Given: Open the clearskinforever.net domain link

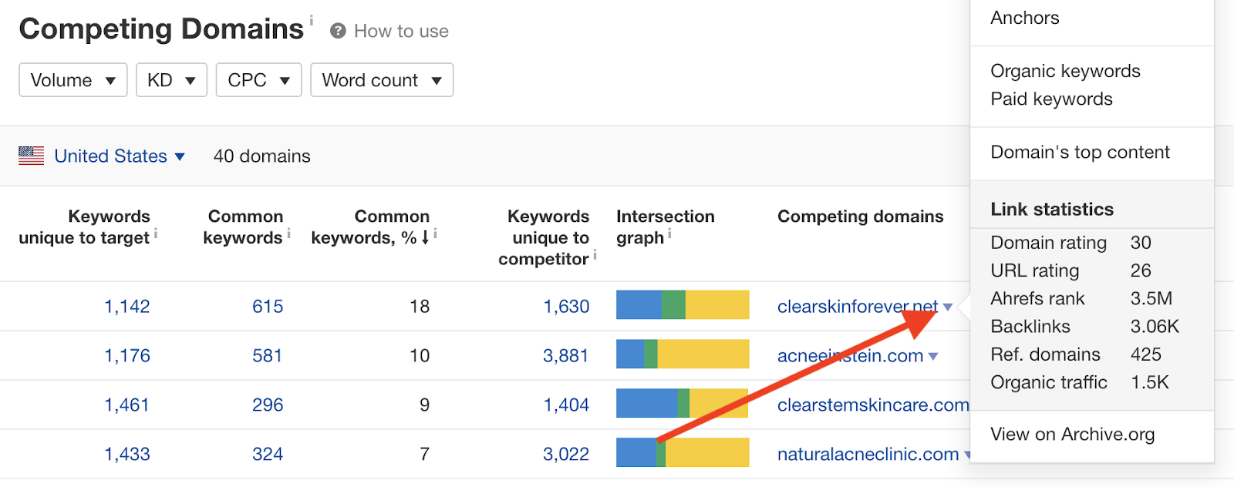Looking at the screenshot, I should (858, 307).
